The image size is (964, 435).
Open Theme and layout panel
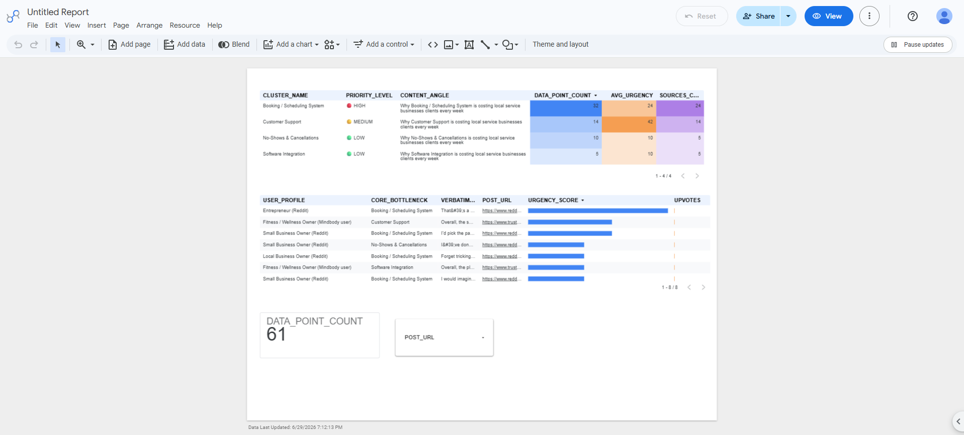(561, 45)
